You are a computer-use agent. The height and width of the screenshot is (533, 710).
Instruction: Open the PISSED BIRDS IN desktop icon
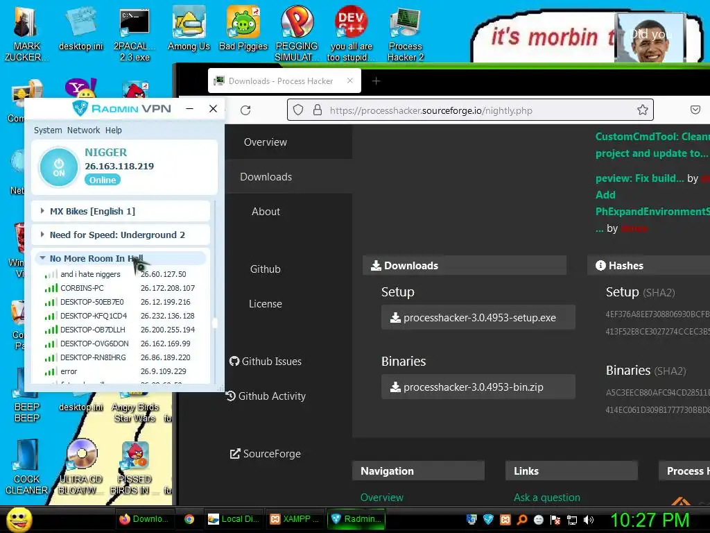[135, 467]
